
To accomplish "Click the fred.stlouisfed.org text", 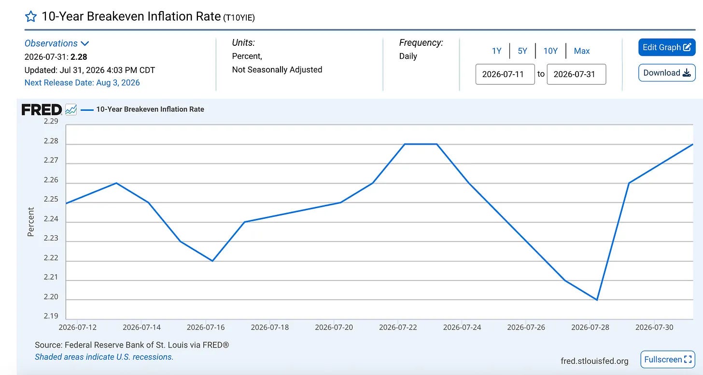I will point(594,361).
